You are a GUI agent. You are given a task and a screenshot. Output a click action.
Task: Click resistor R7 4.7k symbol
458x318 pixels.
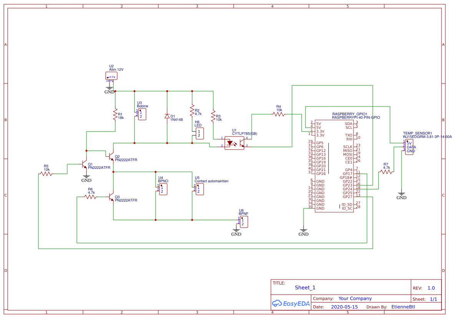pos(386,172)
